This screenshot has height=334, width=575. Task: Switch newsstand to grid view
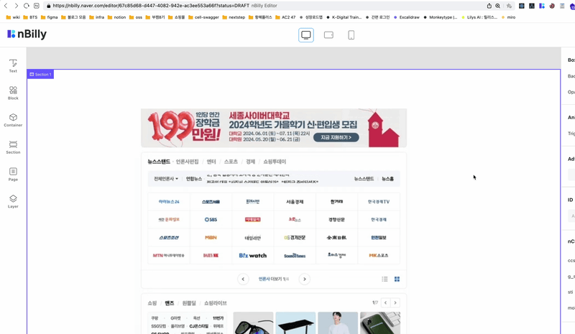pyautogui.click(x=397, y=279)
